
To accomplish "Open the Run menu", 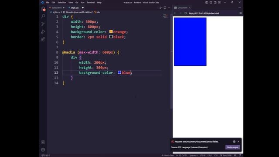I will [82, 3].
